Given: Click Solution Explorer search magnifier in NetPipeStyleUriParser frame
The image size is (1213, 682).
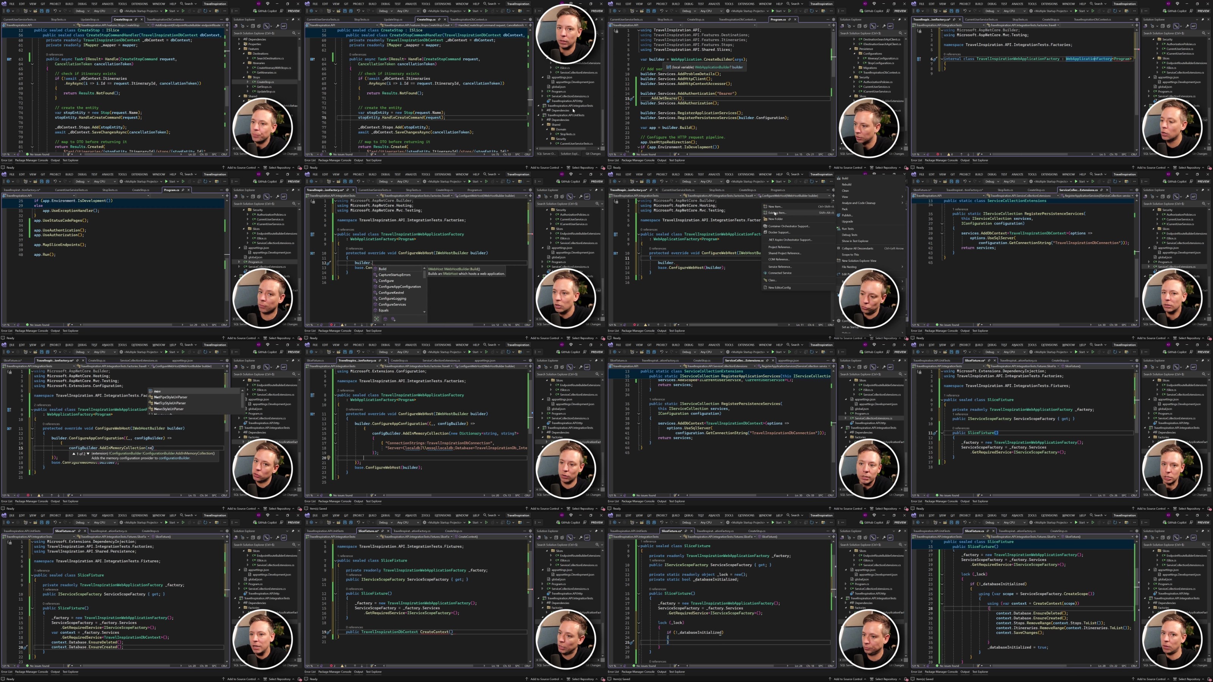Looking at the screenshot, I should click(x=294, y=375).
